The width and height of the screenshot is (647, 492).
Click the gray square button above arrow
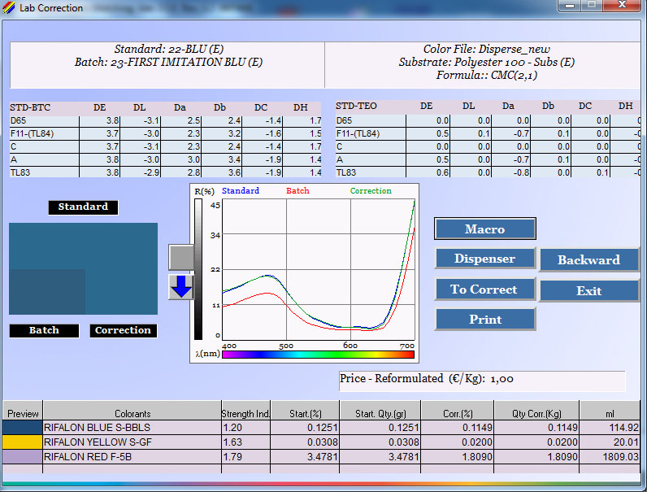[x=181, y=258]
